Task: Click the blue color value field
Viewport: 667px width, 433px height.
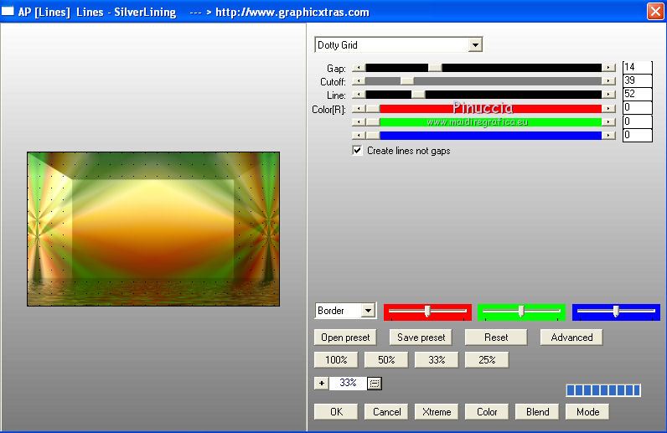Action: [637, 135]
